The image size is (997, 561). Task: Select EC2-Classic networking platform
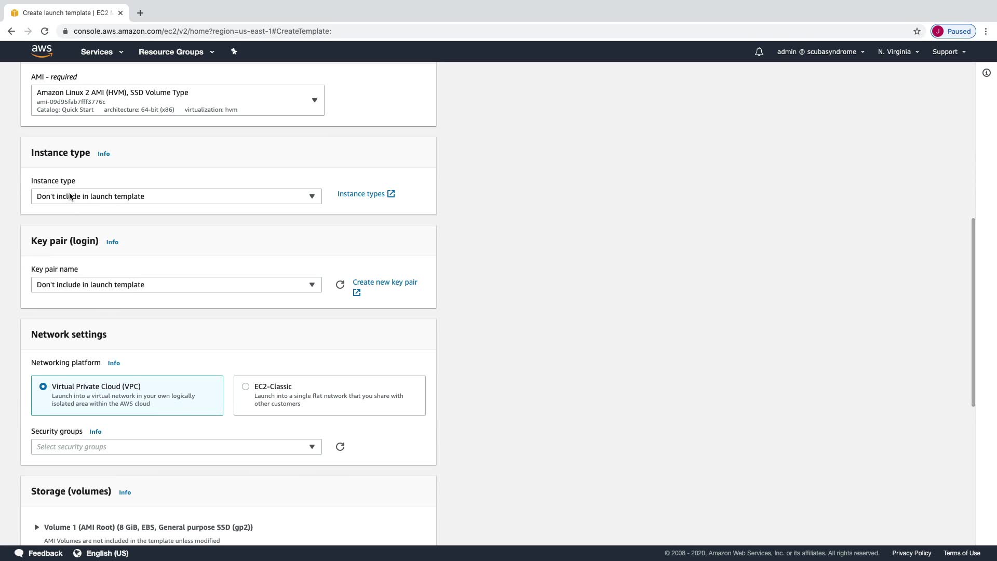246,386
